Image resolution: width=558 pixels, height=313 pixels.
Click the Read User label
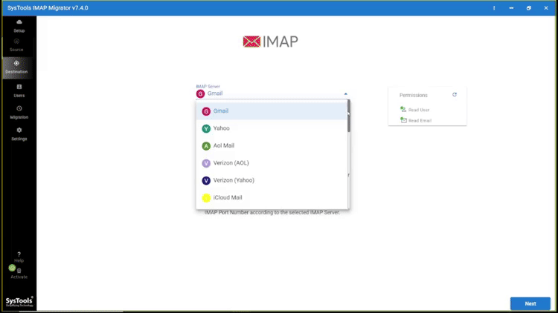point(419,110)
